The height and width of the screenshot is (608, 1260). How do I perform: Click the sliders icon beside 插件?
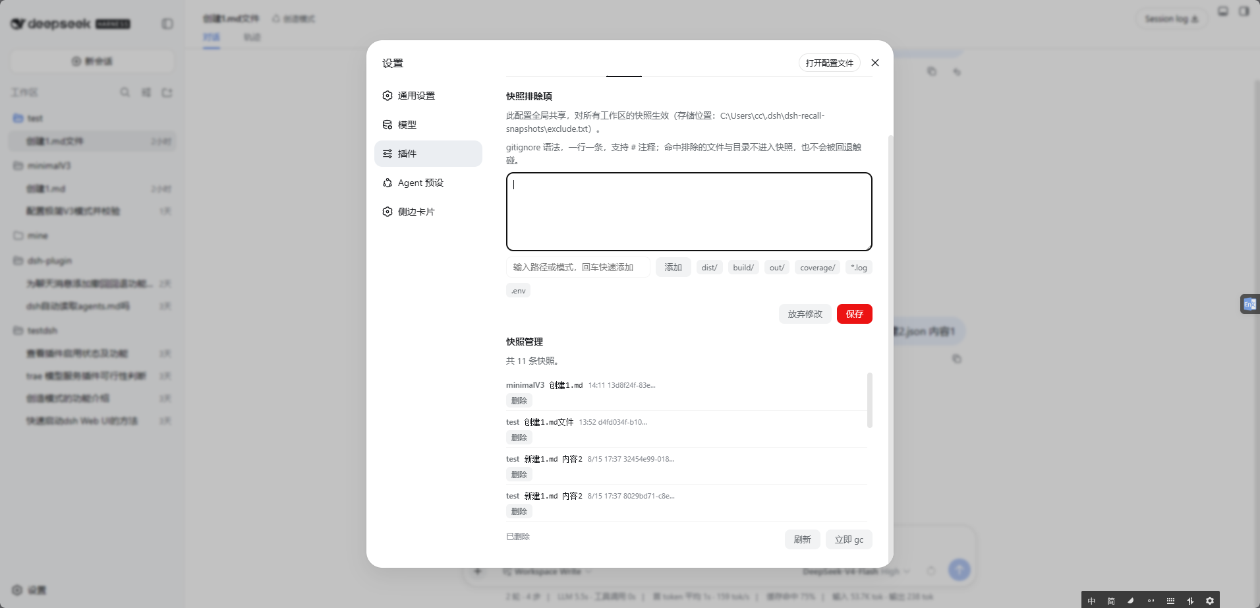pyautogui.click(x=387, y=154)
